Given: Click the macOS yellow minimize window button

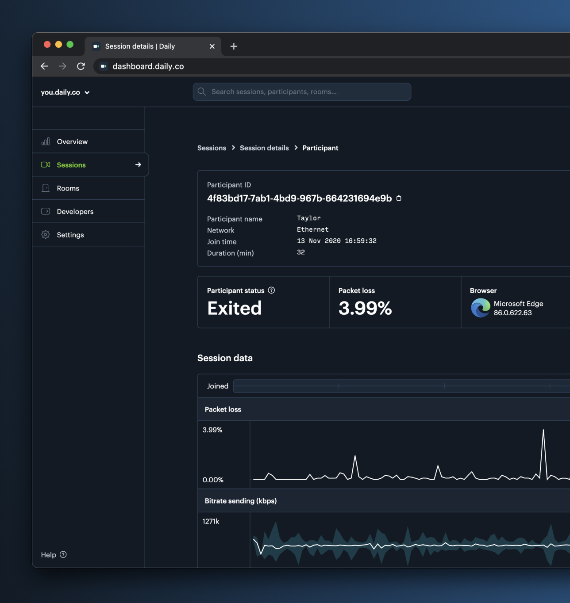Looking at the screenshot, I should pos(58,44).
